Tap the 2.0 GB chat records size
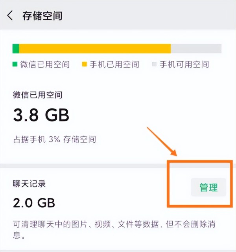The image size is (236, 252). pos(34,203)
